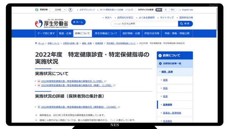The height and width of the screenshot is (129, 229).
Task: Open 保険者別 [333KB] Excel link
Action: click(x=79, y=107)
